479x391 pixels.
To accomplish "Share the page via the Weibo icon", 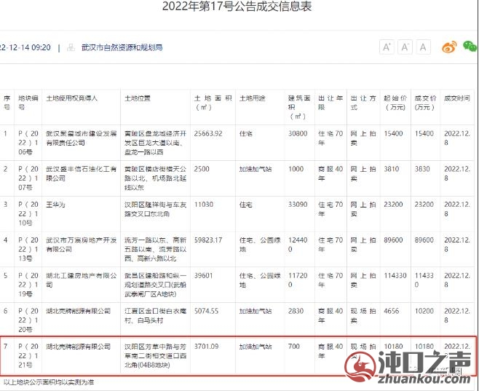I will coord(450,47).
